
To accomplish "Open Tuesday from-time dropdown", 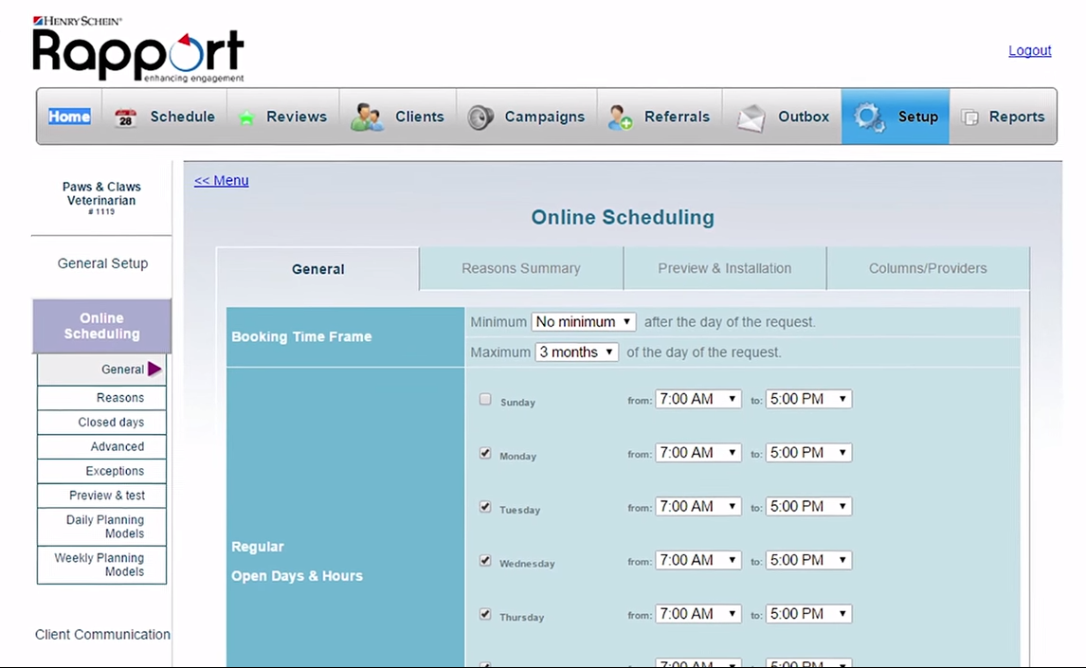I will [698, 507].
